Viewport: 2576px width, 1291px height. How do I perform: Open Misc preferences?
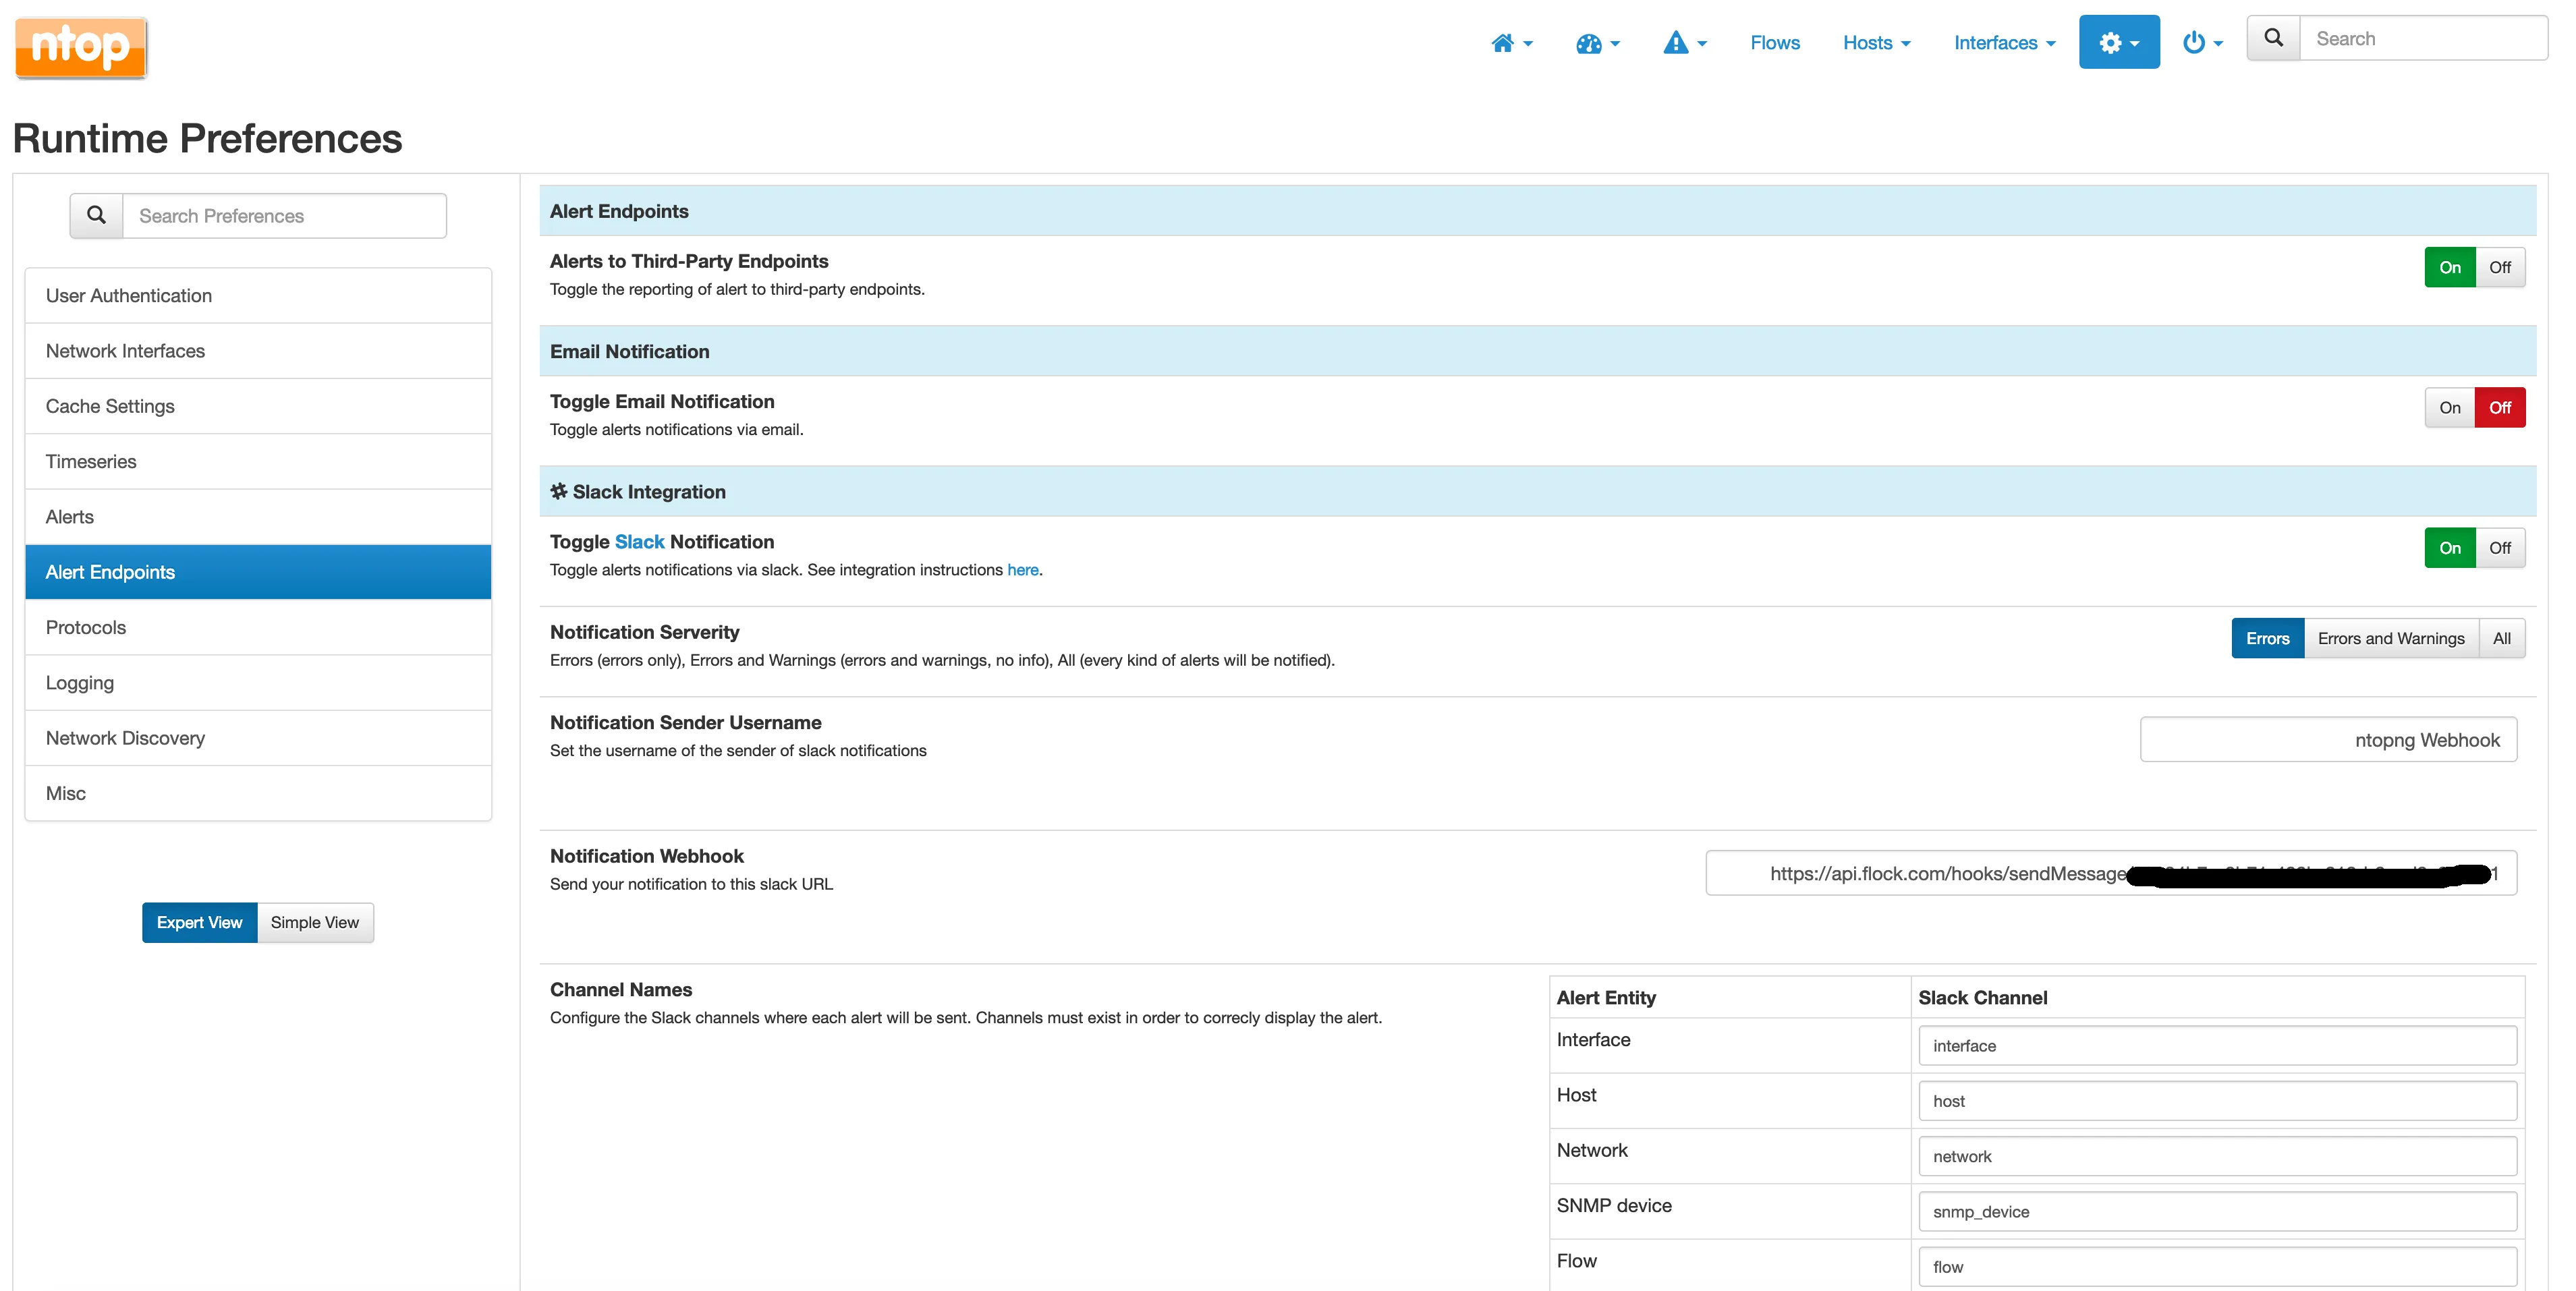[258, 793]
